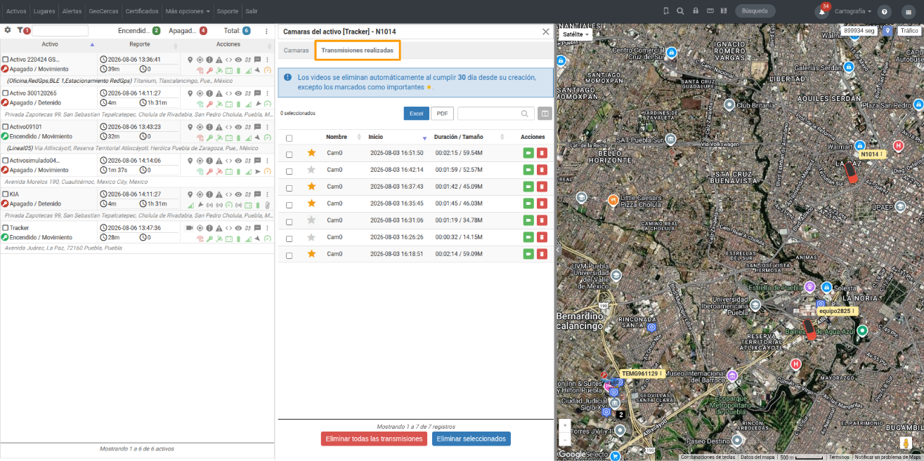The image size is (924, 461).
Task: Select checkbox for Cam0 16:31:06 transmission
Action: pos(289,221)
